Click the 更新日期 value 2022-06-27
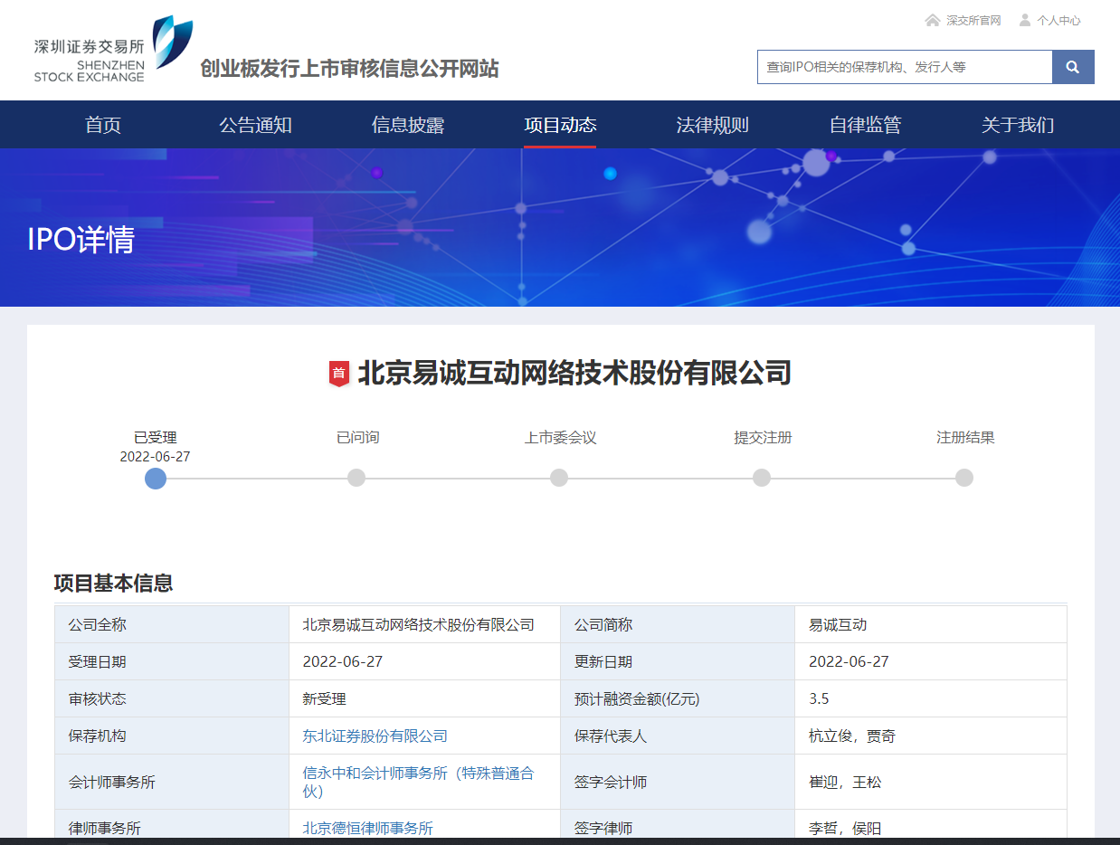This screenshot has width=1120, height=845. (x=849, y=661)
